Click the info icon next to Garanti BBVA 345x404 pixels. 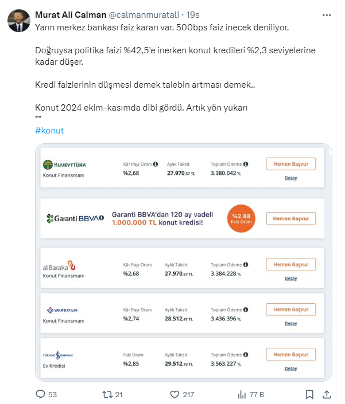tap(102, 218)
